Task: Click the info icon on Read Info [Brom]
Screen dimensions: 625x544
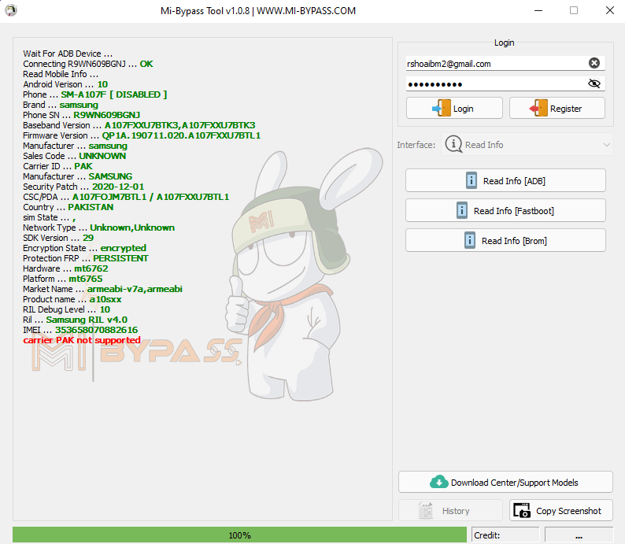Action: click(x=471, y=240)
